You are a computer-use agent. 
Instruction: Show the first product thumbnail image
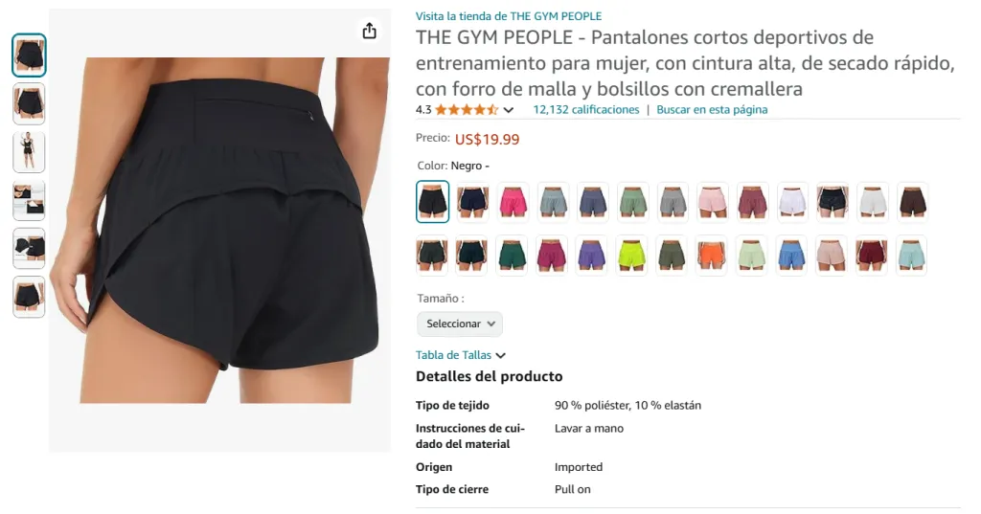tap(29, 55)
